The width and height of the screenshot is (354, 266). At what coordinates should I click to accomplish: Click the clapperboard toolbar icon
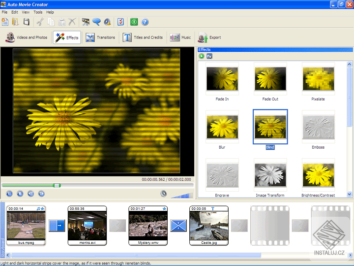pyautogui.click(x=86, y=22)
